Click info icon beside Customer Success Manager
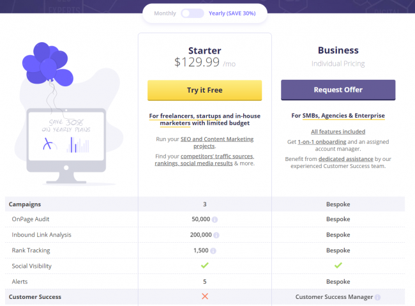This screenshot has width=415, height=306. click(377, 297)
